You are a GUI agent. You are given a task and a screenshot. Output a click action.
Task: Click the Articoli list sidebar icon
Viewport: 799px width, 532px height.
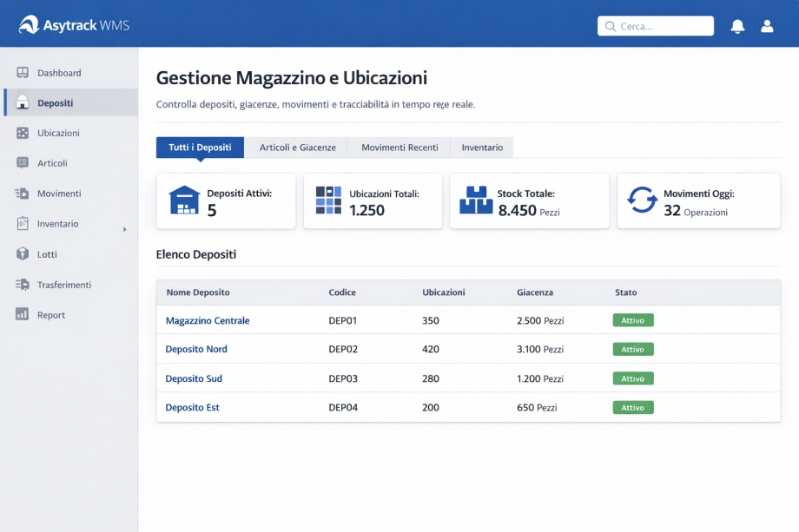[23, 163]
